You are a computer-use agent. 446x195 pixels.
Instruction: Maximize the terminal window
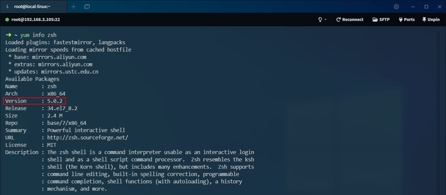coord(426,7)
